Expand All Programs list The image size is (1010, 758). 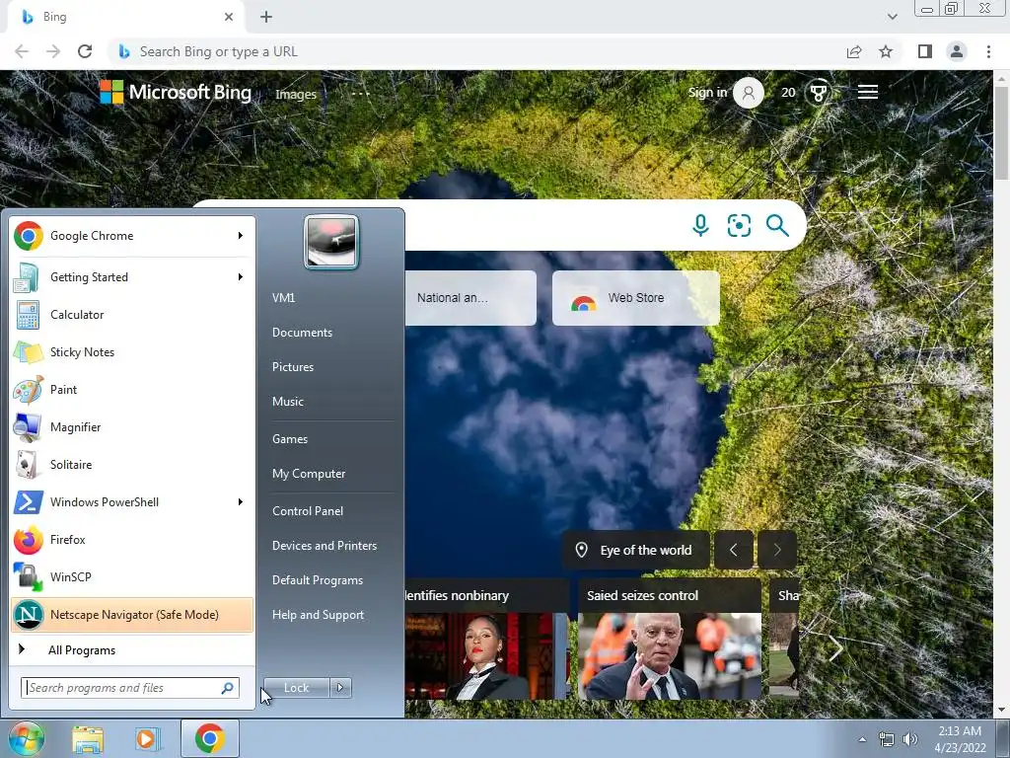(132, 649)
